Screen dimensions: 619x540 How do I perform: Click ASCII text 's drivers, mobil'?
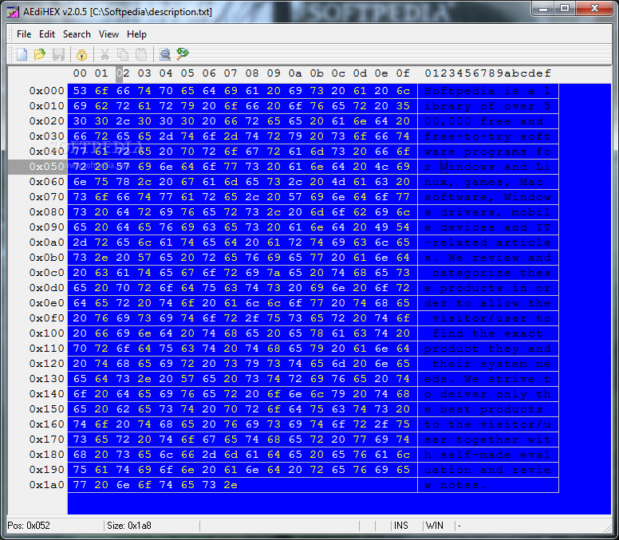tap(487, 212)
